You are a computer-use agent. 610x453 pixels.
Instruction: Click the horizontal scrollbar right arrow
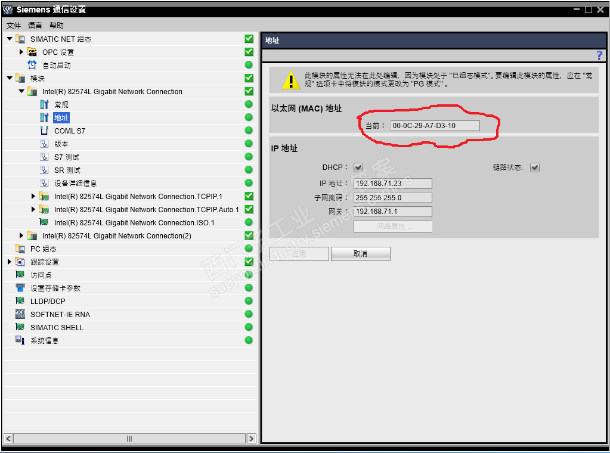(x=251, y=439)
